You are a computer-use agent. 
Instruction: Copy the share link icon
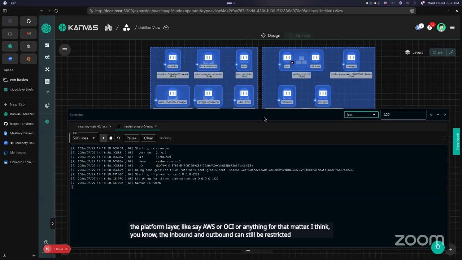(x=451, y=52)
